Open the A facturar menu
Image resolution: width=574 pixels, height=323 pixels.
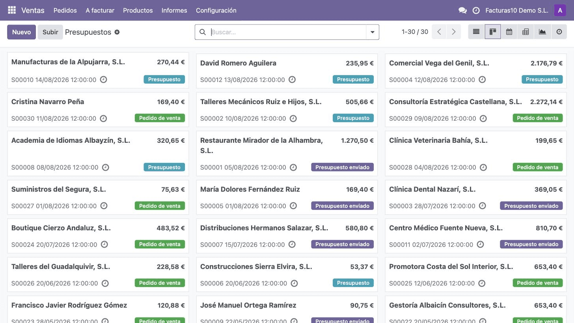click(x=100, y=11)
